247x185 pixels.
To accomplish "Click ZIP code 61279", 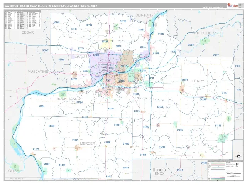I will [85, 118].
